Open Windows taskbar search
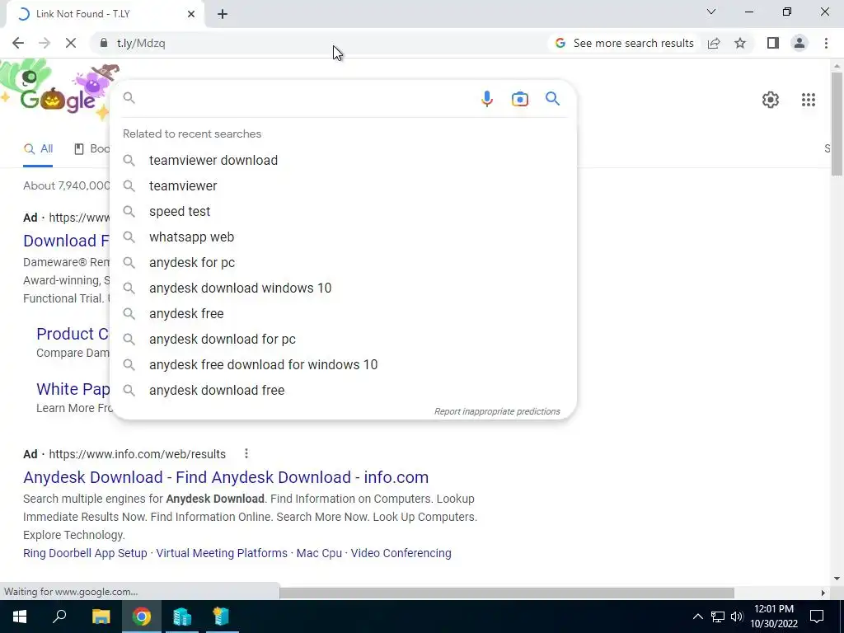This screenshot has width=844, height=633. (59, 617)
